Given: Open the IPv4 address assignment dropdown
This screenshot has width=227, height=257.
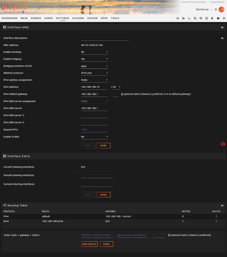Looking at the screenshot, I should 94,80.
